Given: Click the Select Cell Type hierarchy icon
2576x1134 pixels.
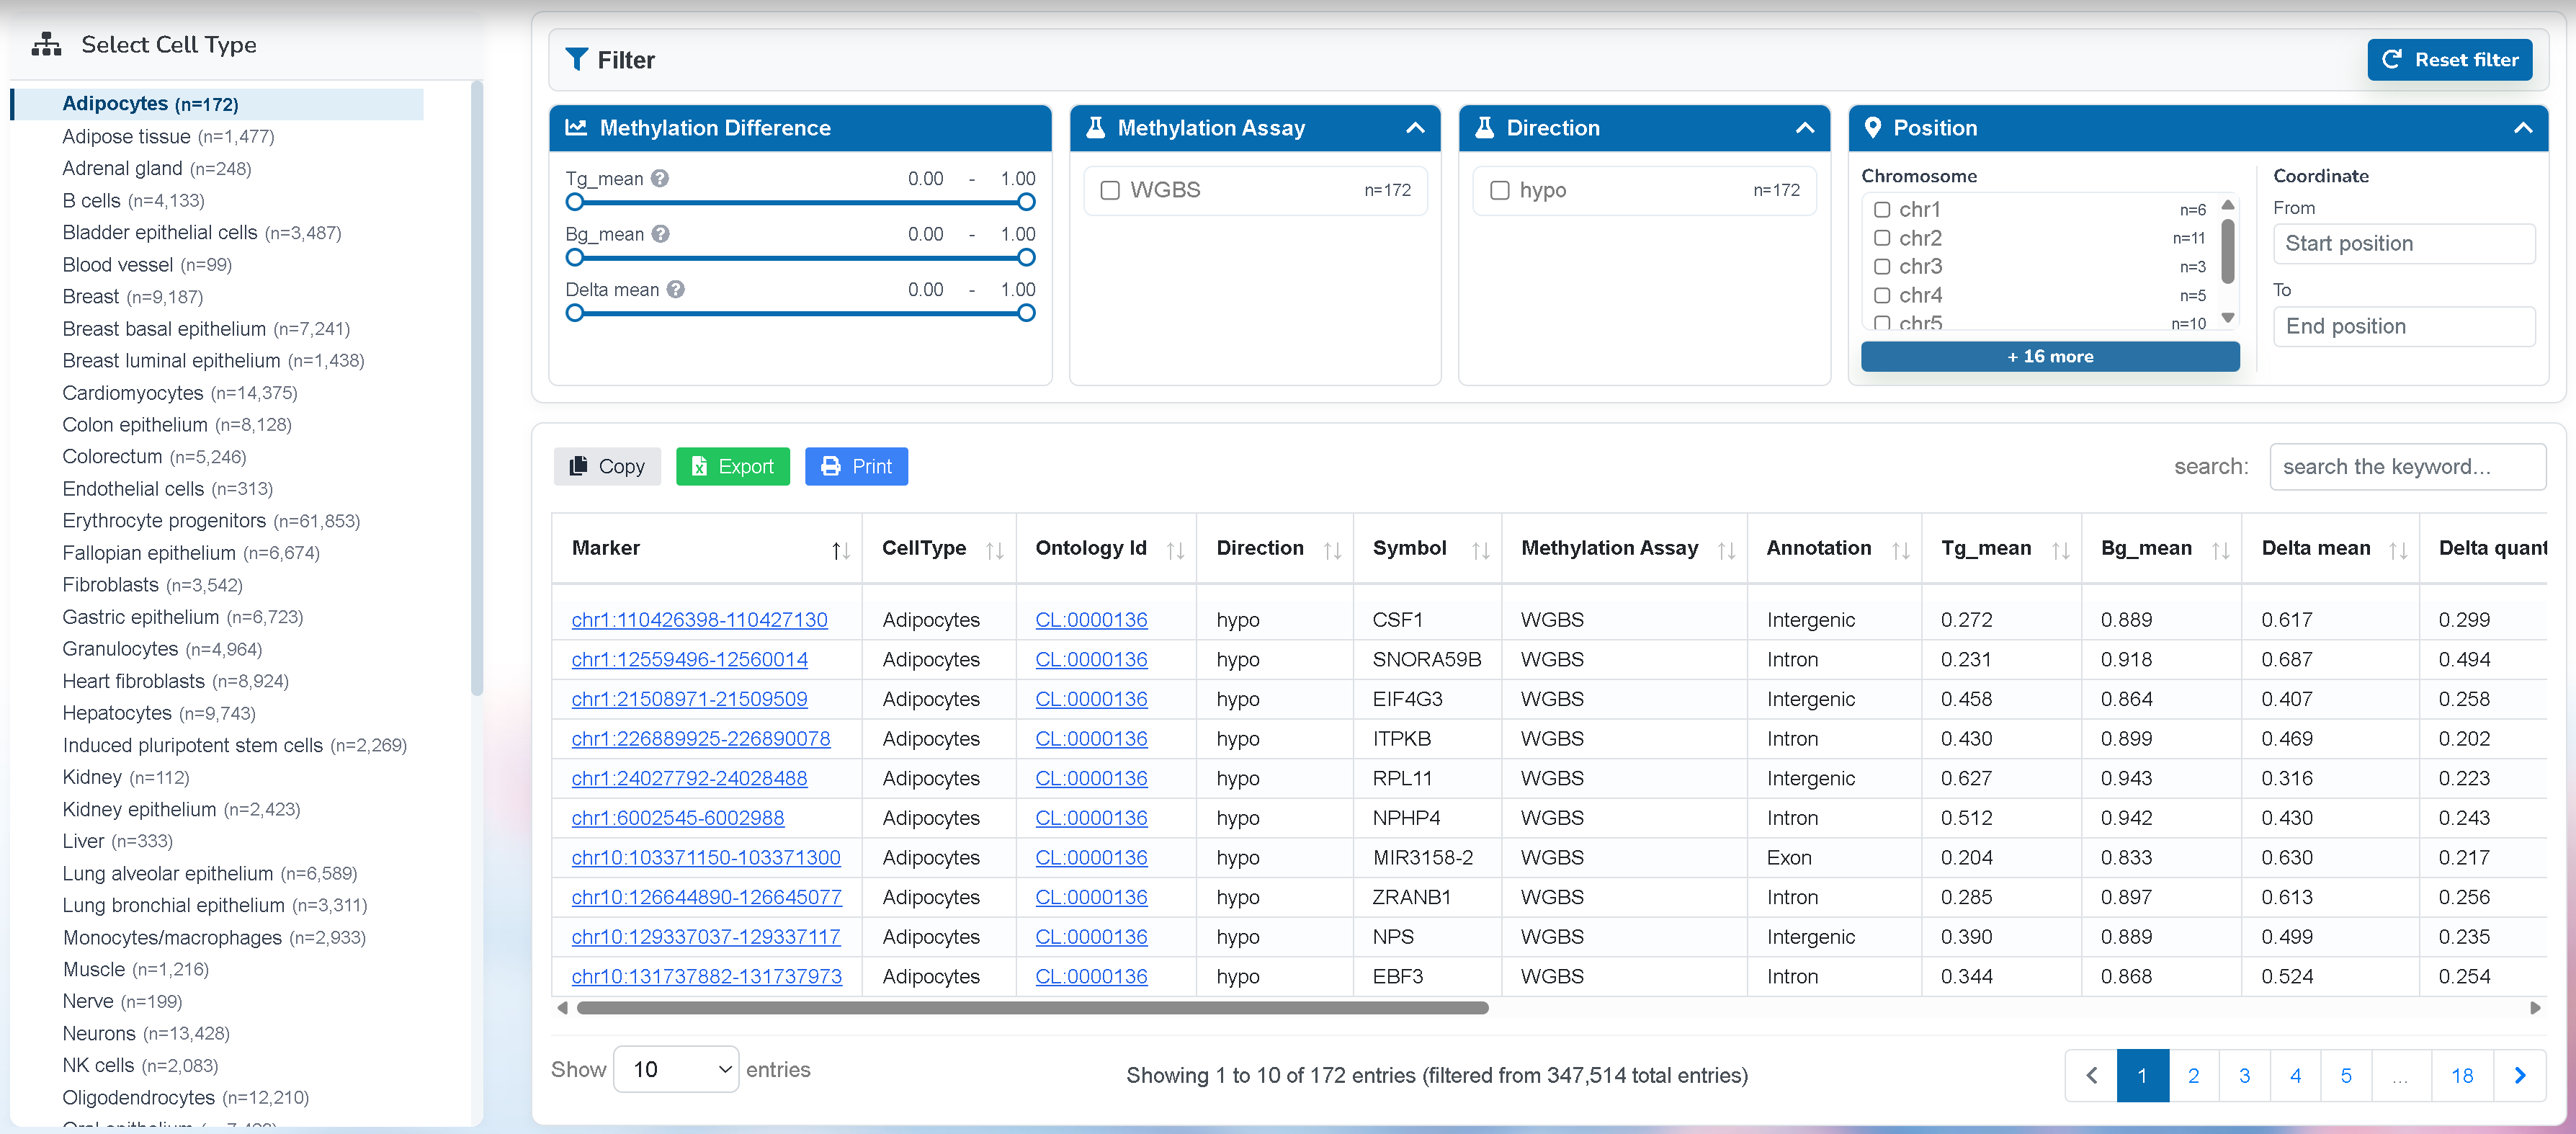Looking at the screenshot, I should tap(46, 44).
